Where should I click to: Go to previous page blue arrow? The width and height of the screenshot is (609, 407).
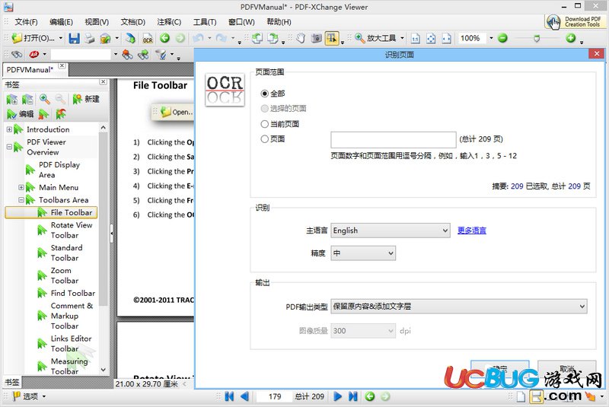(244, 396)
